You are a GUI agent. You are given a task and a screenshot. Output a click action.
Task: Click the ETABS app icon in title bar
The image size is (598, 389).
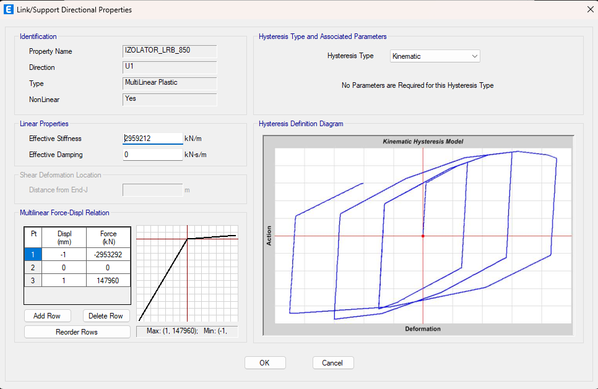click(8, 9)
